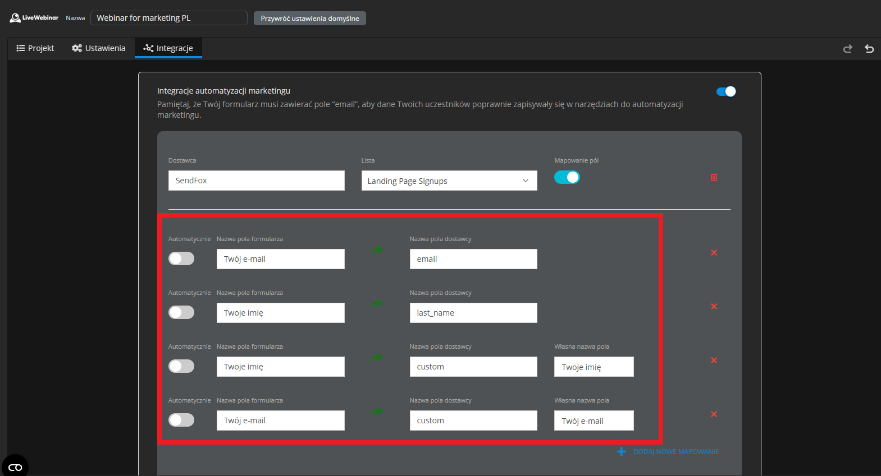The width and height of the screenshot is (881, 476).
Task: Remove the email mapping row with red X
Action: (714, 253)
